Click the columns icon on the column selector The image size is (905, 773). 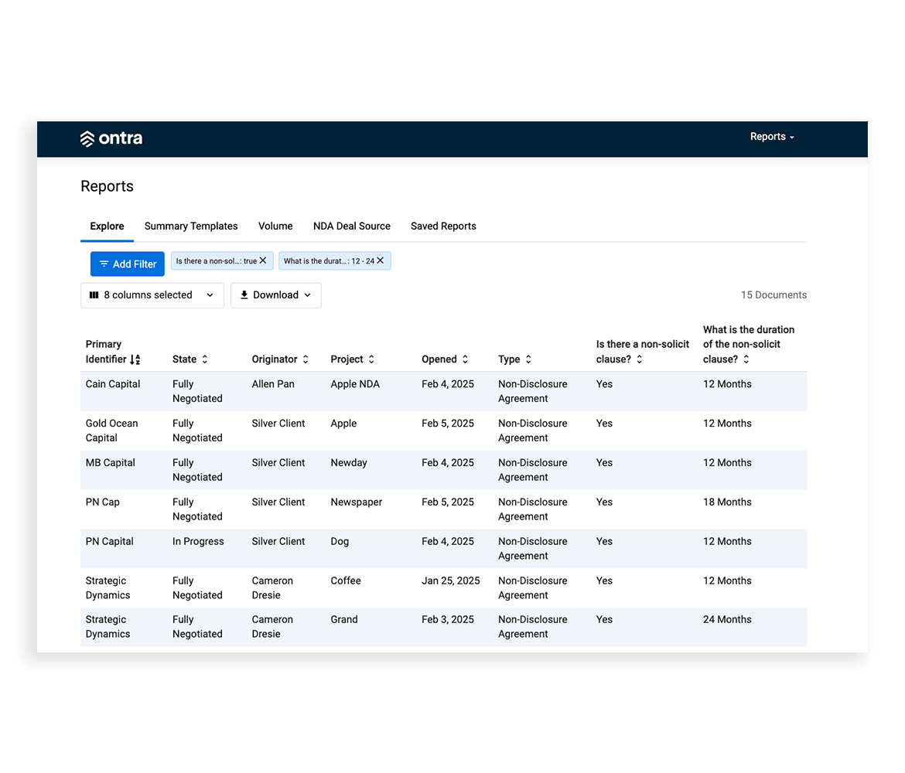94,295
